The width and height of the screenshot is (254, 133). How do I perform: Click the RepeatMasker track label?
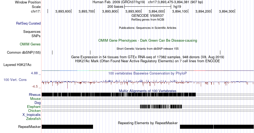click(29, 127)
